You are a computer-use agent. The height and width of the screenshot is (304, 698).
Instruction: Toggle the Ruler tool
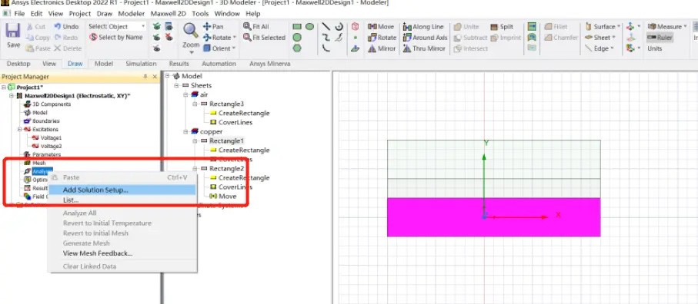(x=660, y=38)
